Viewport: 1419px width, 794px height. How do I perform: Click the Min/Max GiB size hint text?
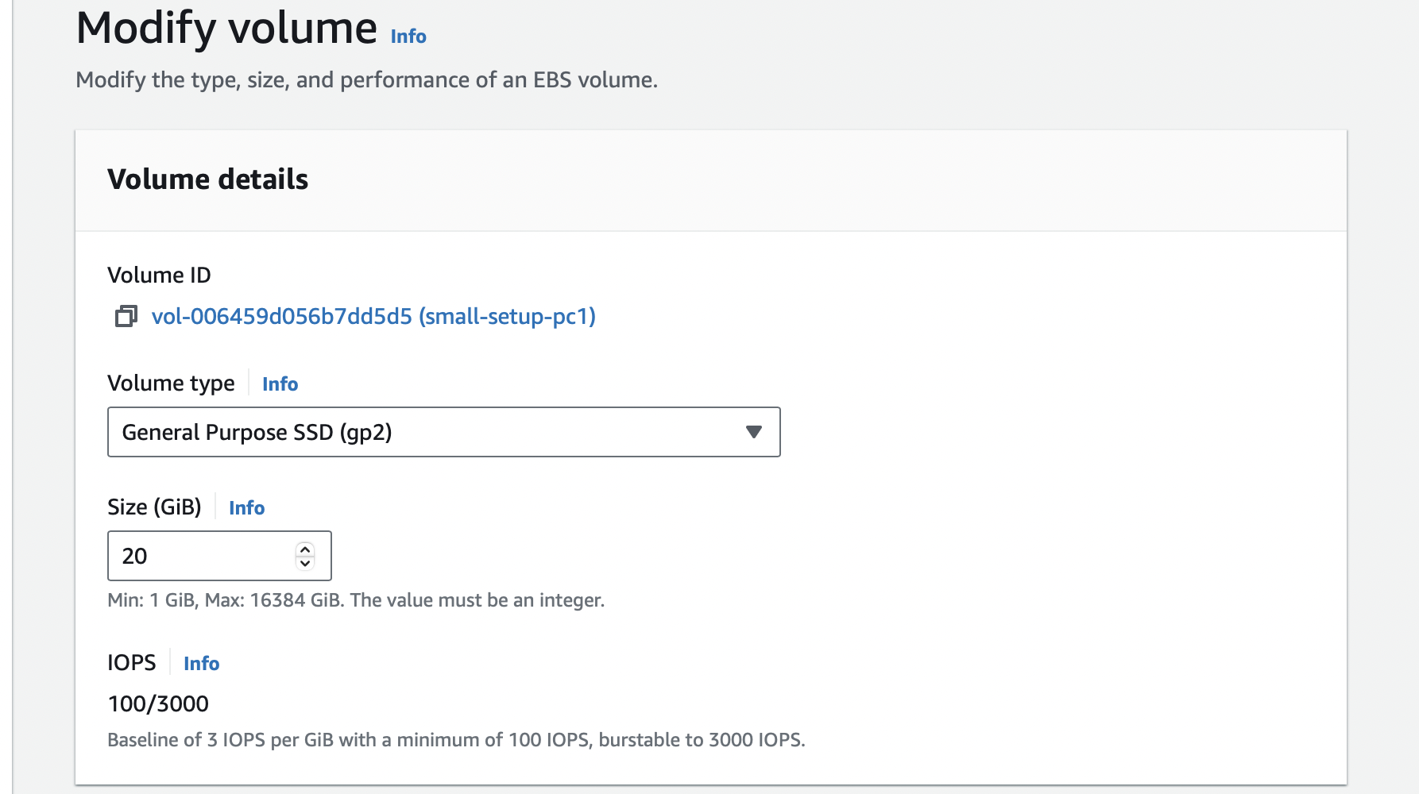(x=356, y=600)
